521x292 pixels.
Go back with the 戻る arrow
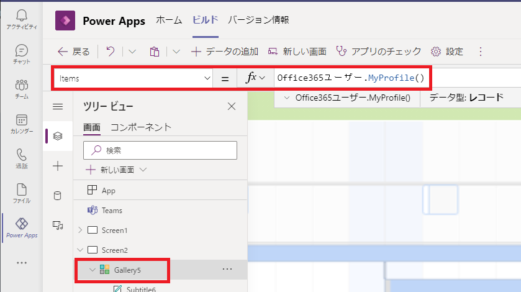(73, 52)
